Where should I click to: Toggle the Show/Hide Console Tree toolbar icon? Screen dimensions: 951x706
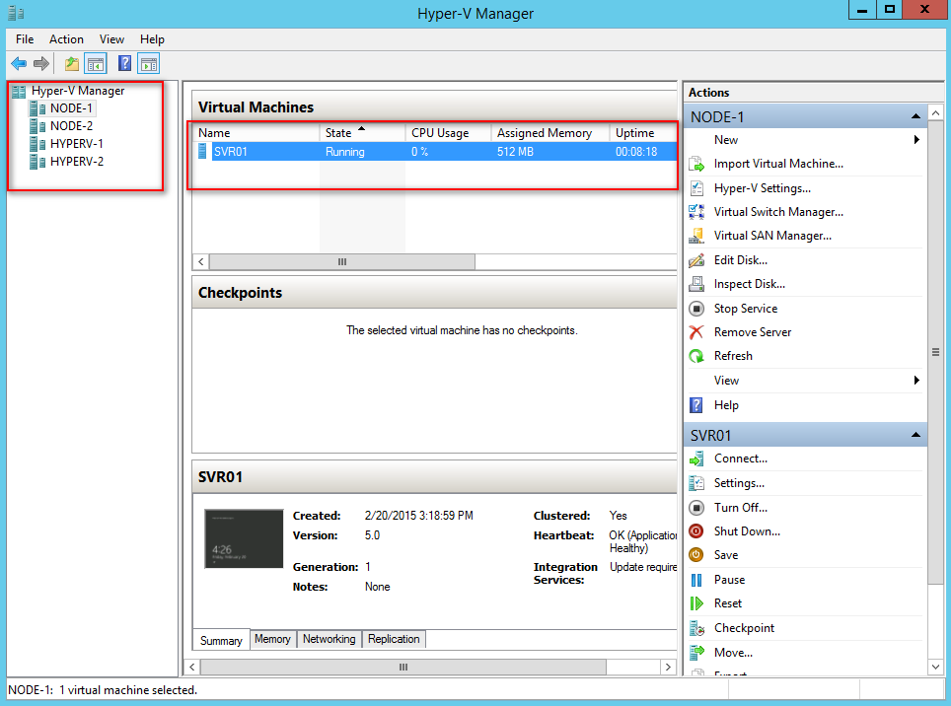pos(96,63)
